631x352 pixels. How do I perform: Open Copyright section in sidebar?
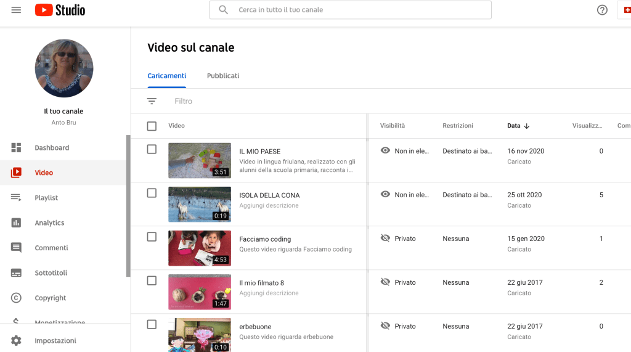click(x=50, y=298)
